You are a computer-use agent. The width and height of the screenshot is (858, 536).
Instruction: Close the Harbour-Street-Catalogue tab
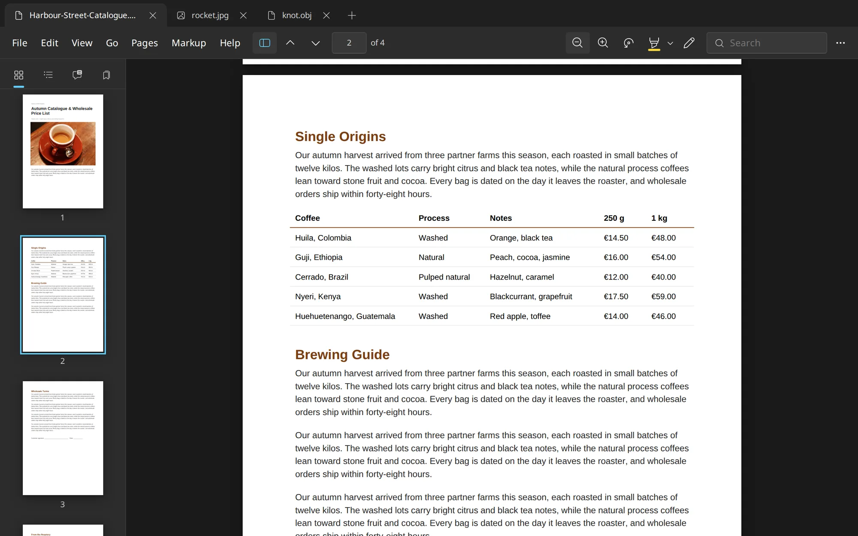[x=153, y=15]
